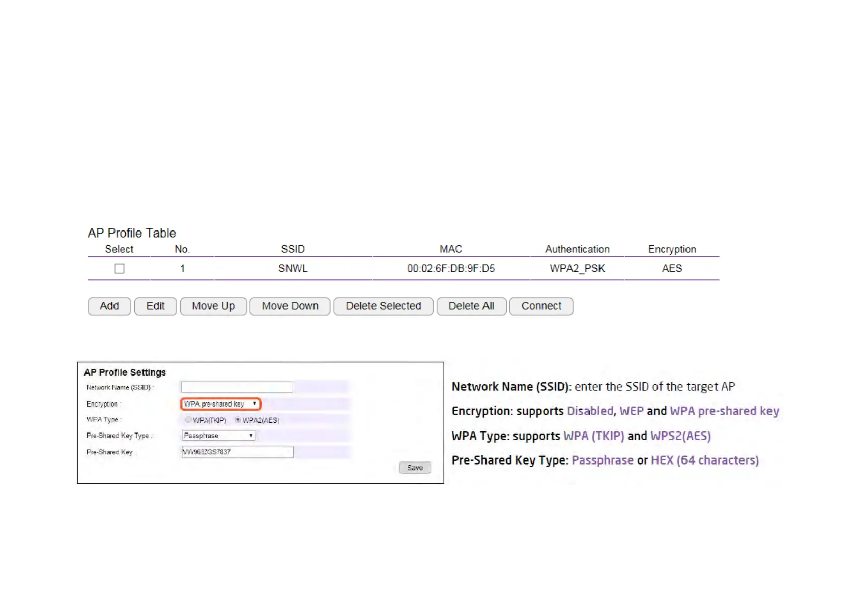
Task: Select the WPA(TKIP) radio button
Action: click(188, 420)
